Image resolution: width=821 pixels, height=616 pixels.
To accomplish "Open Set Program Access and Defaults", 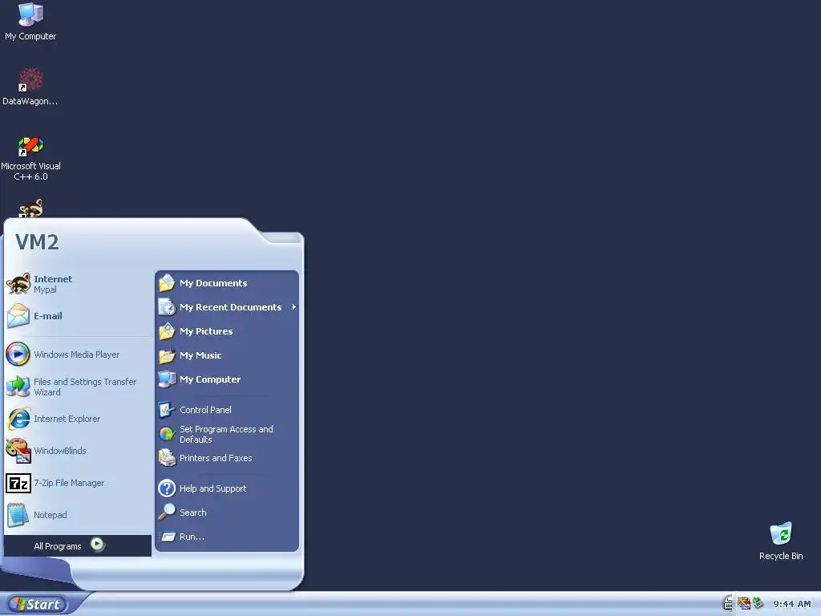I will pyautogui.click(x=227, y=434).
